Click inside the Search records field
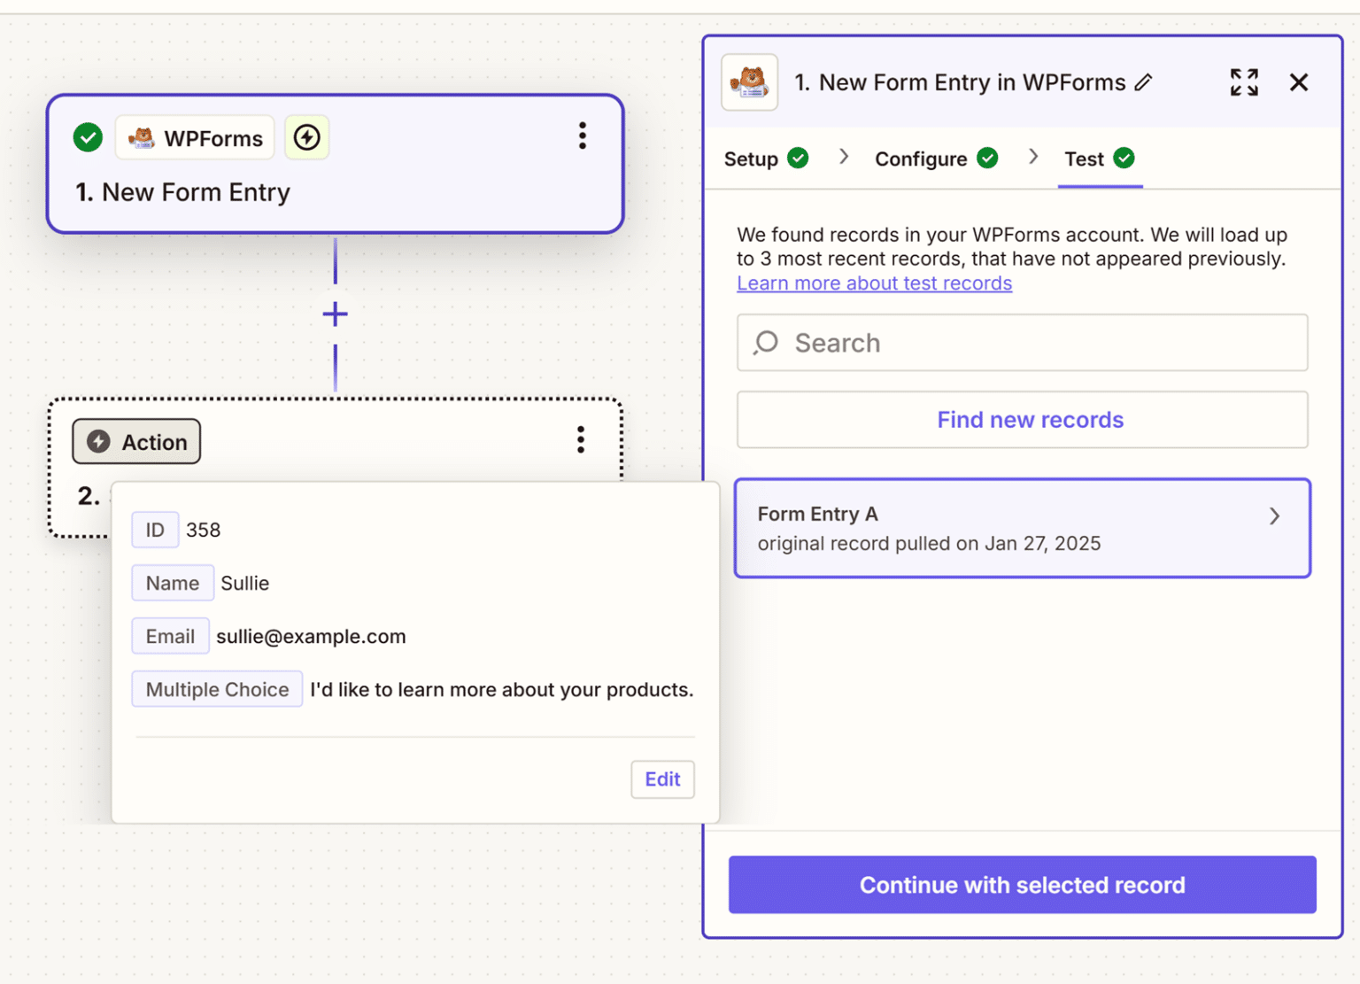 [974, 343]
